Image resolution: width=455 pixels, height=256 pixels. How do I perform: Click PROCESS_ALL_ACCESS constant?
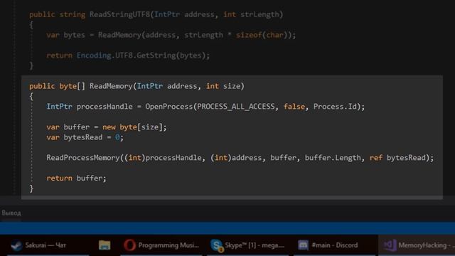pos(236,107)
